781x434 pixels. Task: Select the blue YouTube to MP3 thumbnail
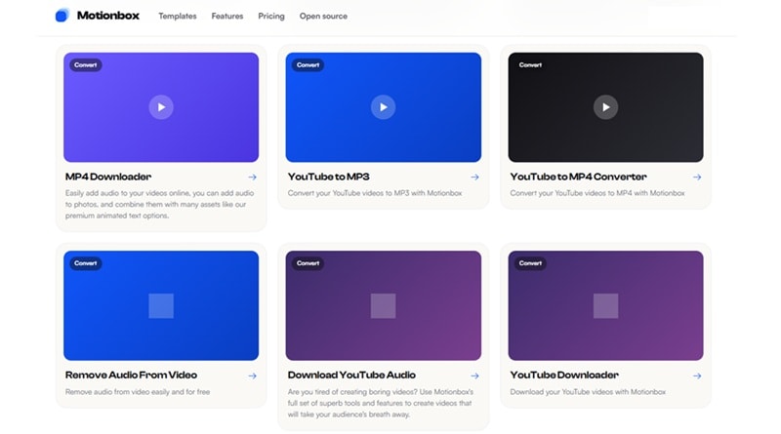pyautogui.click(x=383, y=107)
